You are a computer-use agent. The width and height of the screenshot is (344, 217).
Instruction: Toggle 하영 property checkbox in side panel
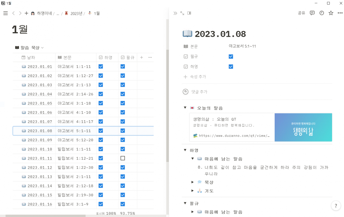click(x=231, y=67)
